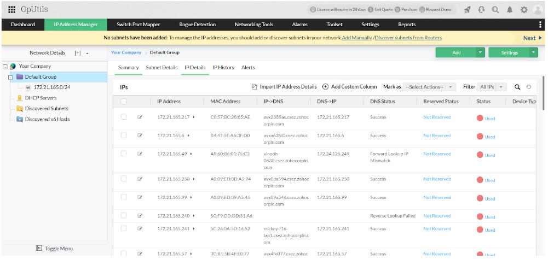The width and height of the screenshot is (548, 259).
Task: Tick the checkbox for 172.21.165.241
Action: [124, 228]
